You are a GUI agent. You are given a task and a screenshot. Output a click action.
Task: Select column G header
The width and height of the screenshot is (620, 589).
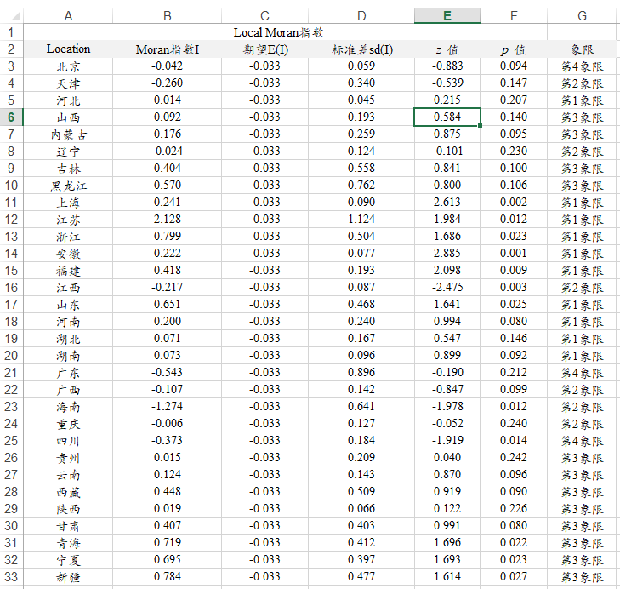[582, 15]
